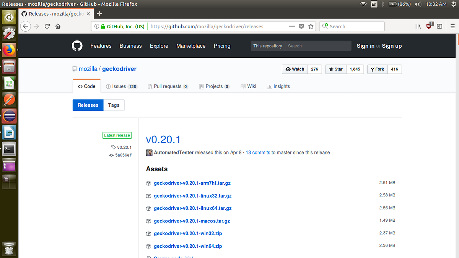Screen dimensions: 459x258
Task: Open the mozilla owner link
Action: 88,69
